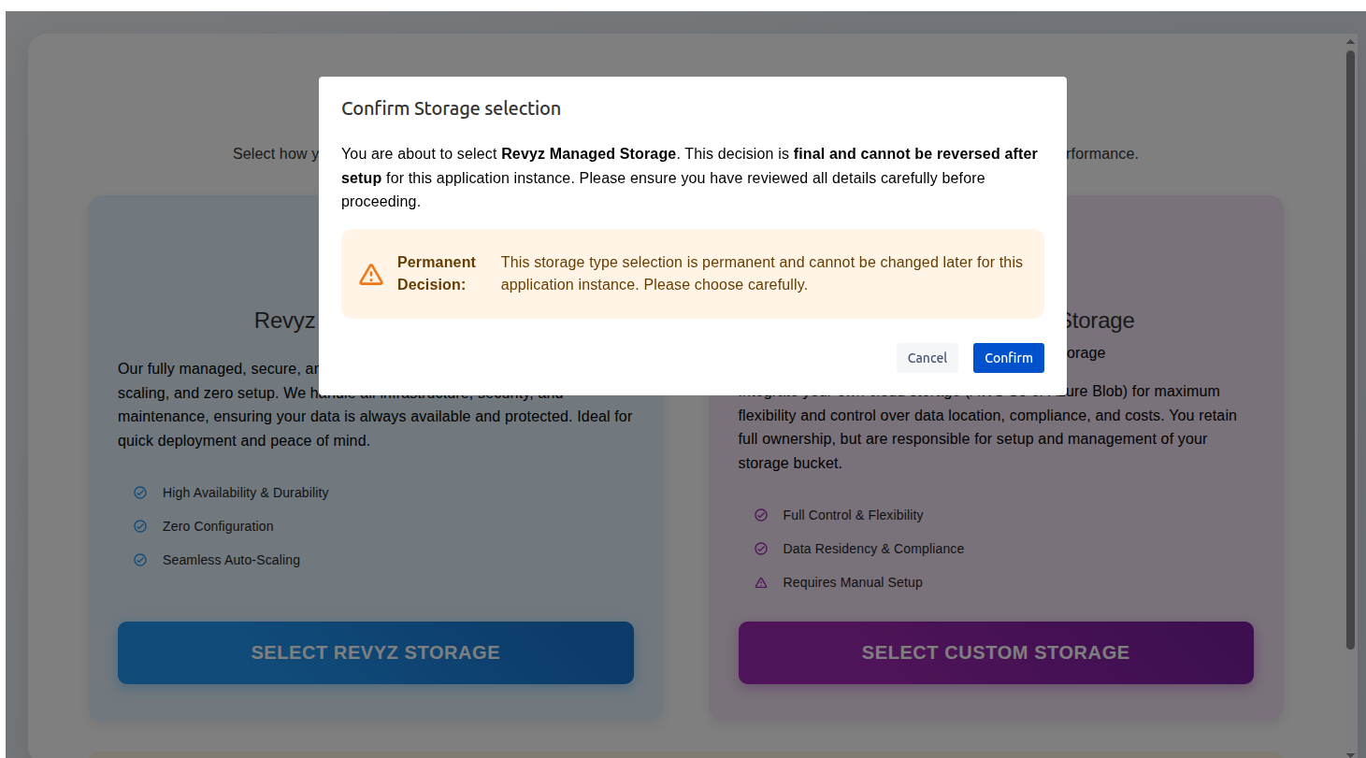
Task: Click the Confirm Storage selection dialog title
Action: (451, 108)
